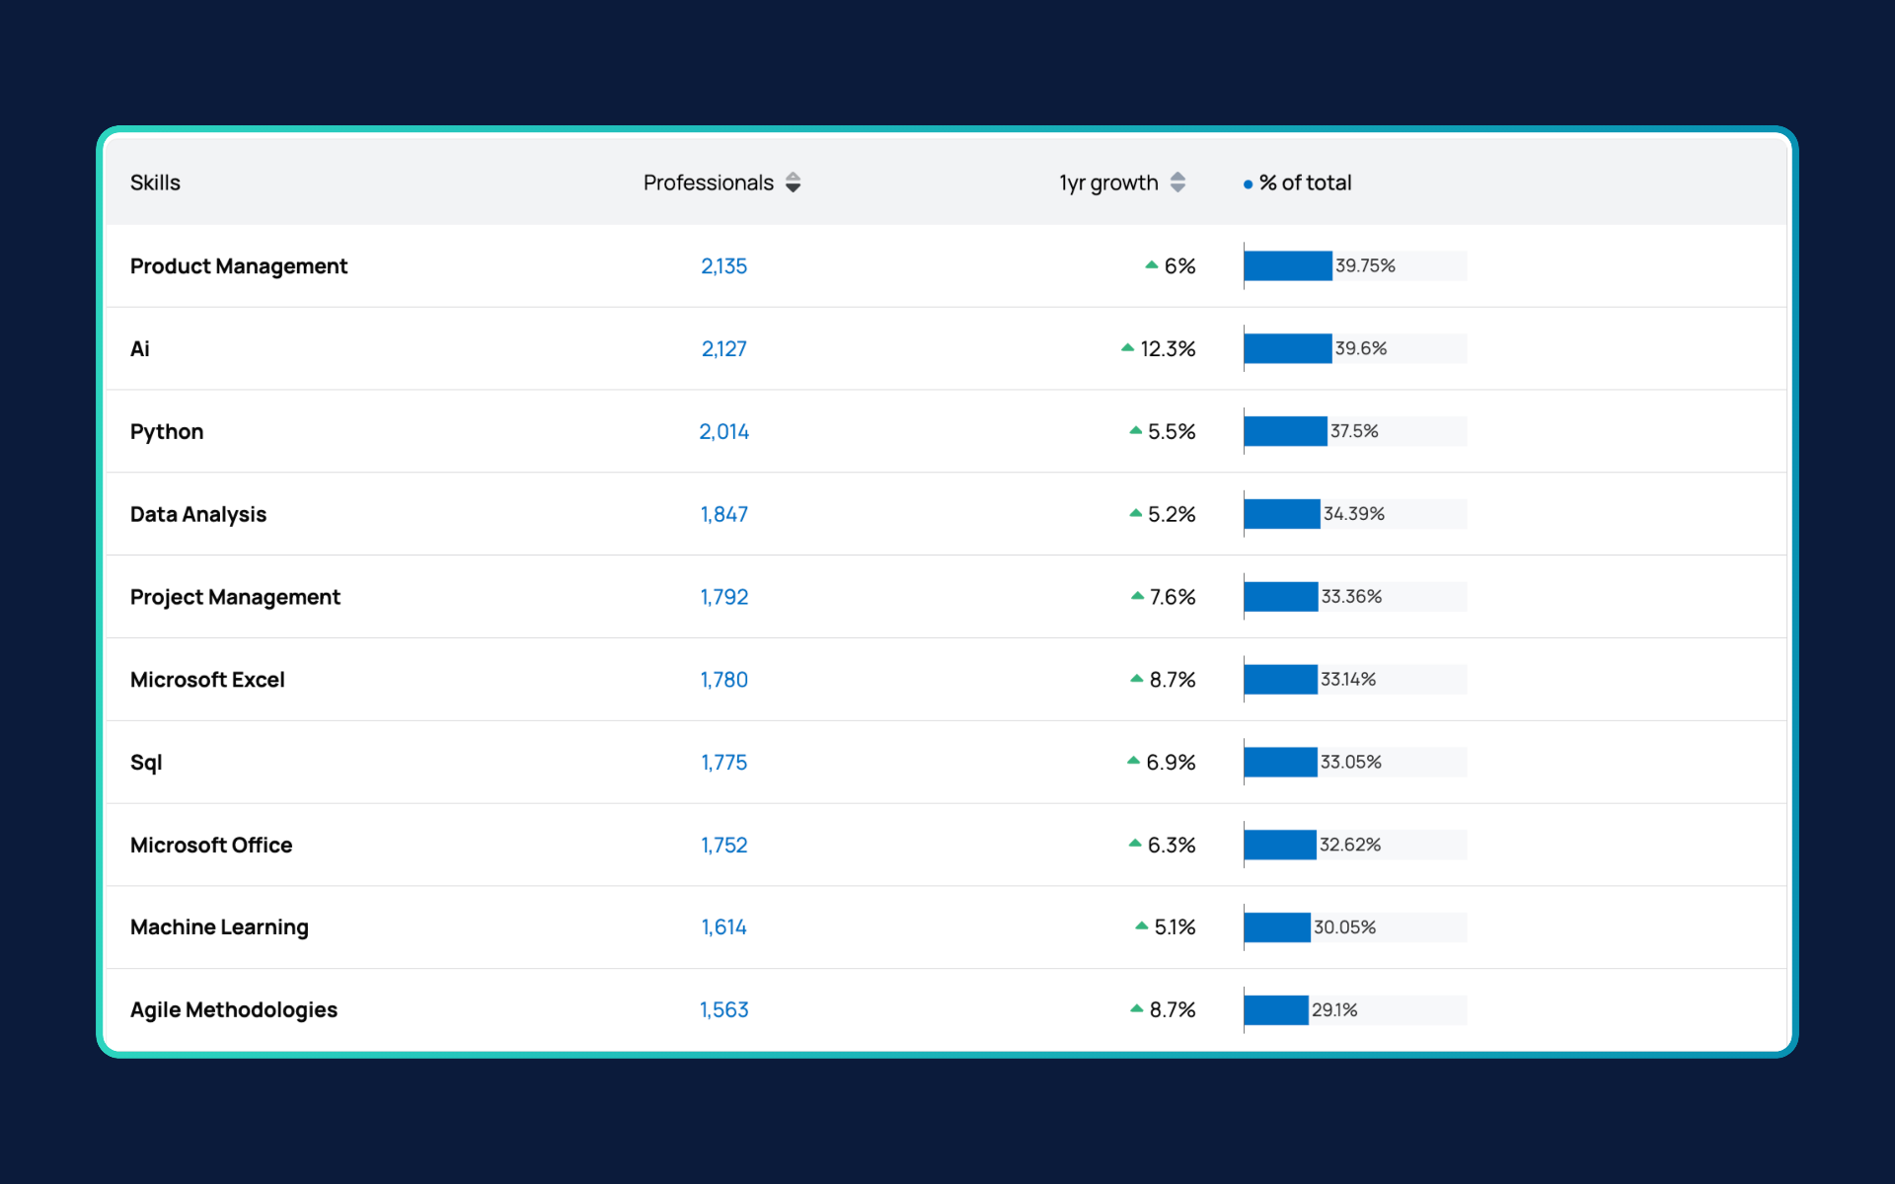
Task: Click 1,614 professionals count
Action: [723, 927]
